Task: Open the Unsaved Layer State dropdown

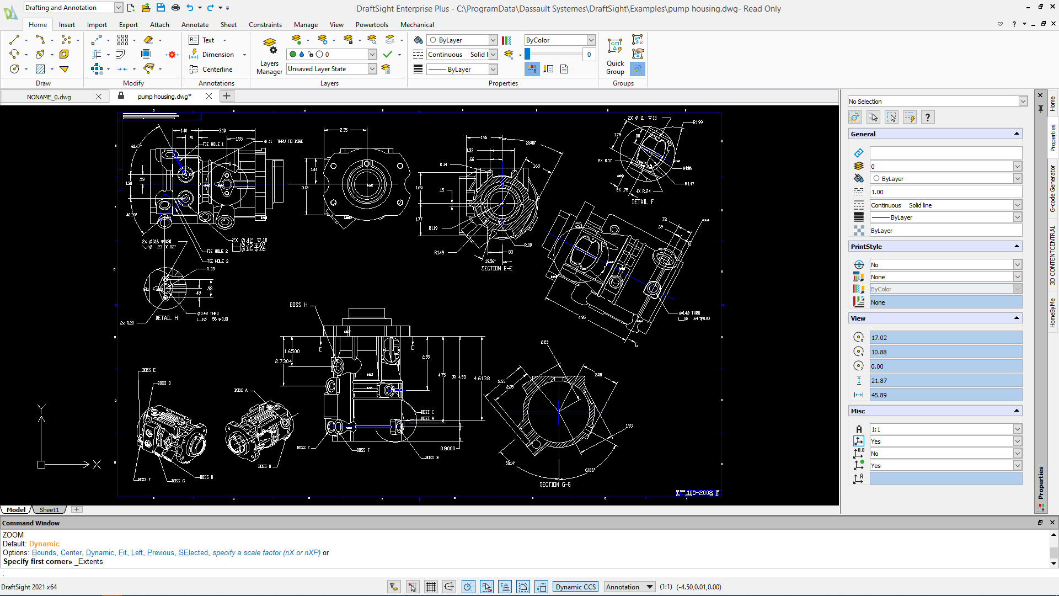Action: pos(372,69)
